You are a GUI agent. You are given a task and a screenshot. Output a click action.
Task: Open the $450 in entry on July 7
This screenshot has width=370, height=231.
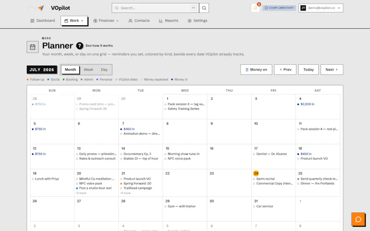pyautogui.click(x=128, y=129)
